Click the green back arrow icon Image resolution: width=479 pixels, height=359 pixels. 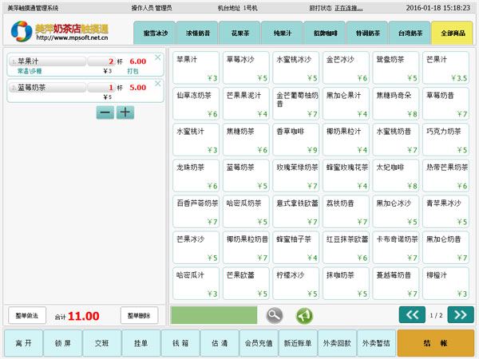coord(304,315)
